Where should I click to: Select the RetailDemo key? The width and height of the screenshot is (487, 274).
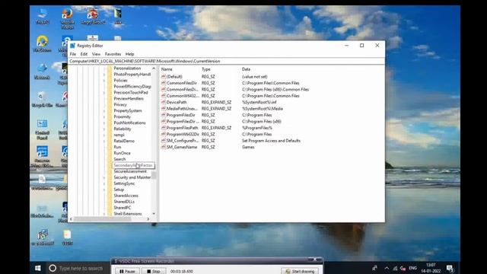pos(124,141)
